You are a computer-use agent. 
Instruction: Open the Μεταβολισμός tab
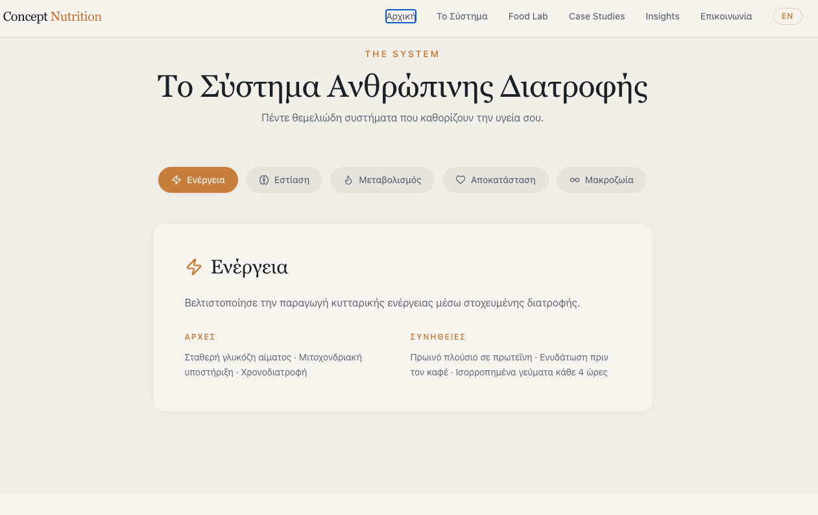(x=382, y=180)
